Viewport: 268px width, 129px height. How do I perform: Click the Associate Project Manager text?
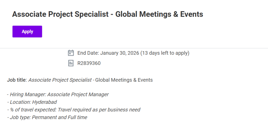click(x=78, y=94)
